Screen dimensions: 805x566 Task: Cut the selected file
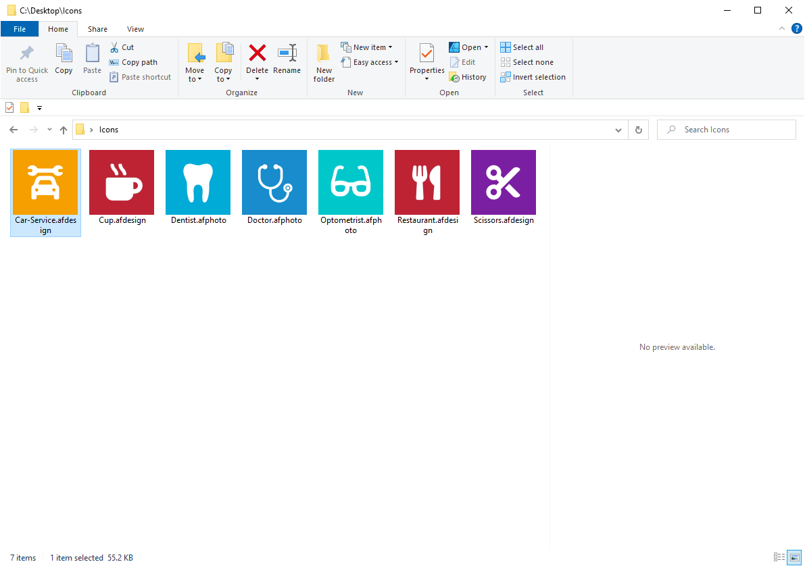point(122,47)
